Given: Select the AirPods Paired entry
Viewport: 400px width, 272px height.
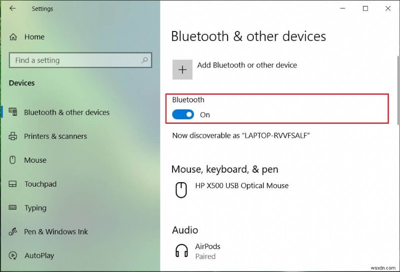Looking at the screenshot, I should [x=208, y=251].
